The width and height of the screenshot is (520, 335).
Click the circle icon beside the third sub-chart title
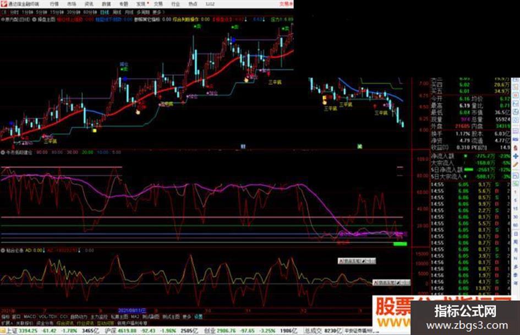click(3, 250)
